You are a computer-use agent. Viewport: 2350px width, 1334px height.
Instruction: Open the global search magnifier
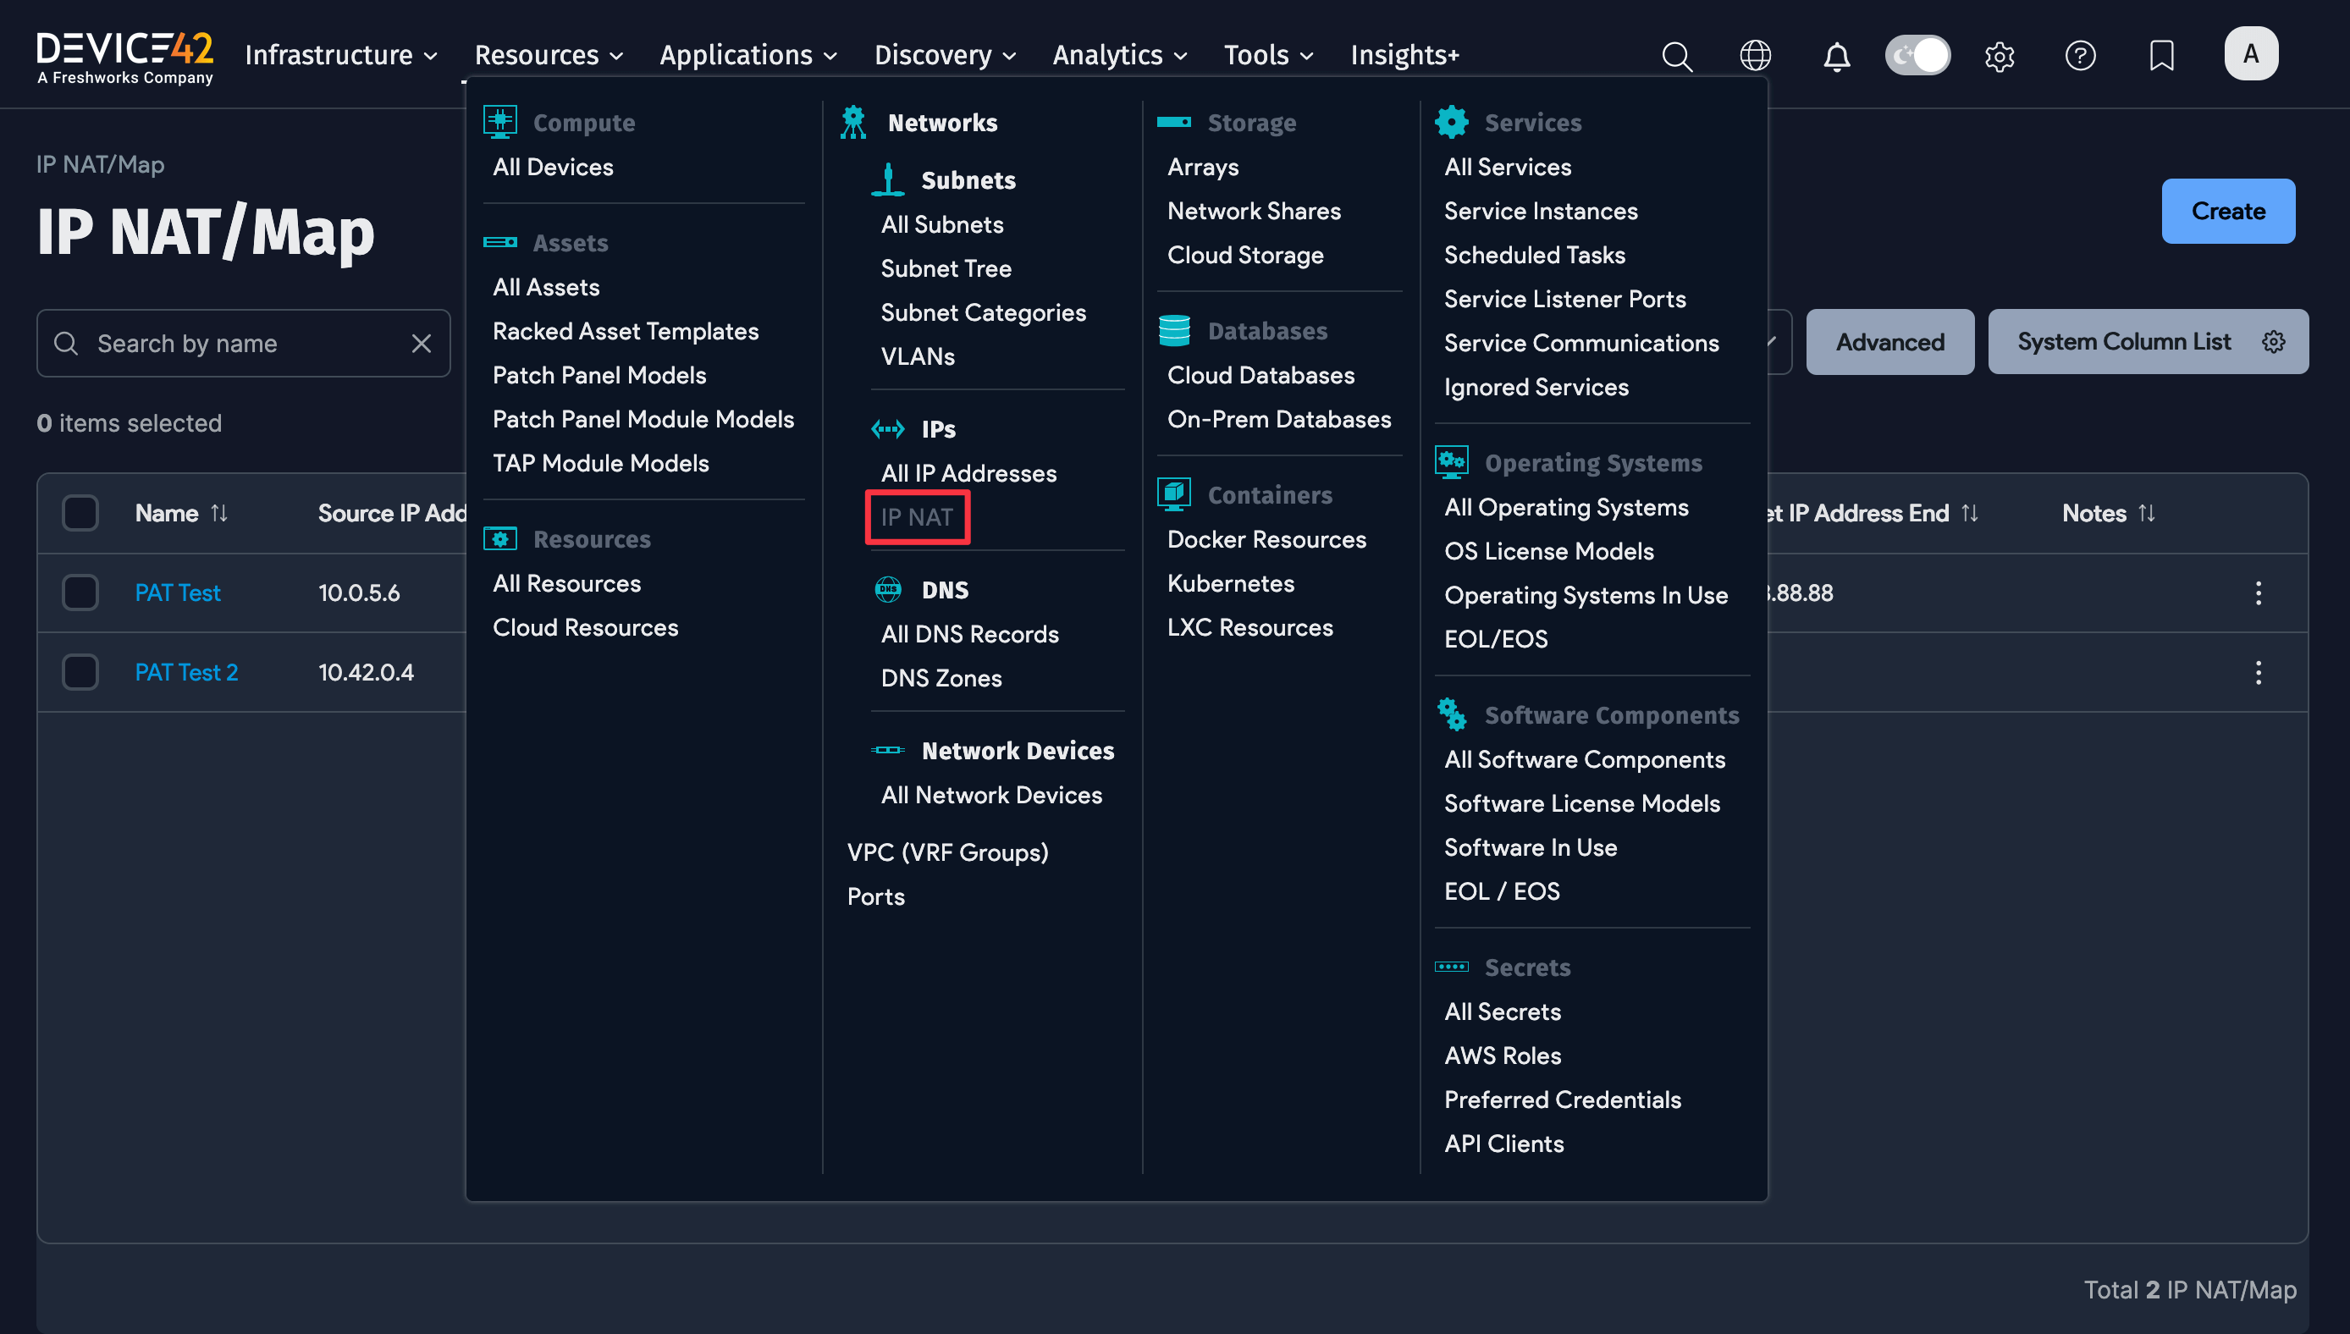point(1677,55)
